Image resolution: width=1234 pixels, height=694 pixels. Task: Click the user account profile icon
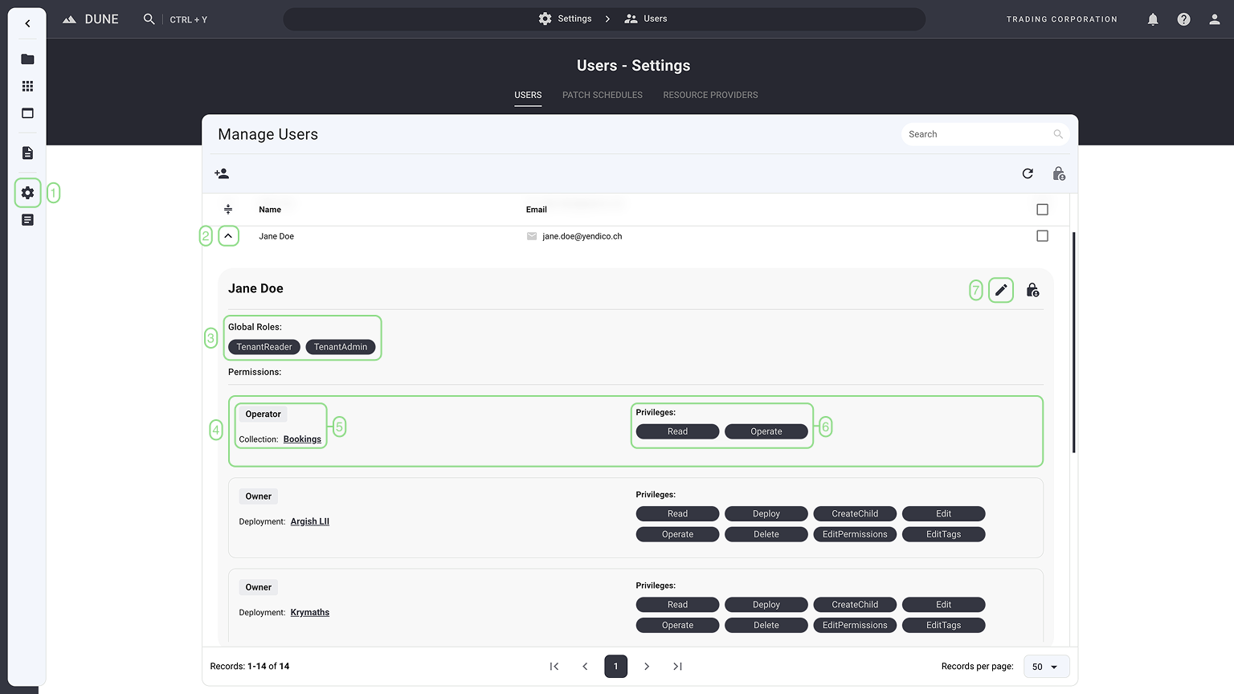coord(1214,19)
